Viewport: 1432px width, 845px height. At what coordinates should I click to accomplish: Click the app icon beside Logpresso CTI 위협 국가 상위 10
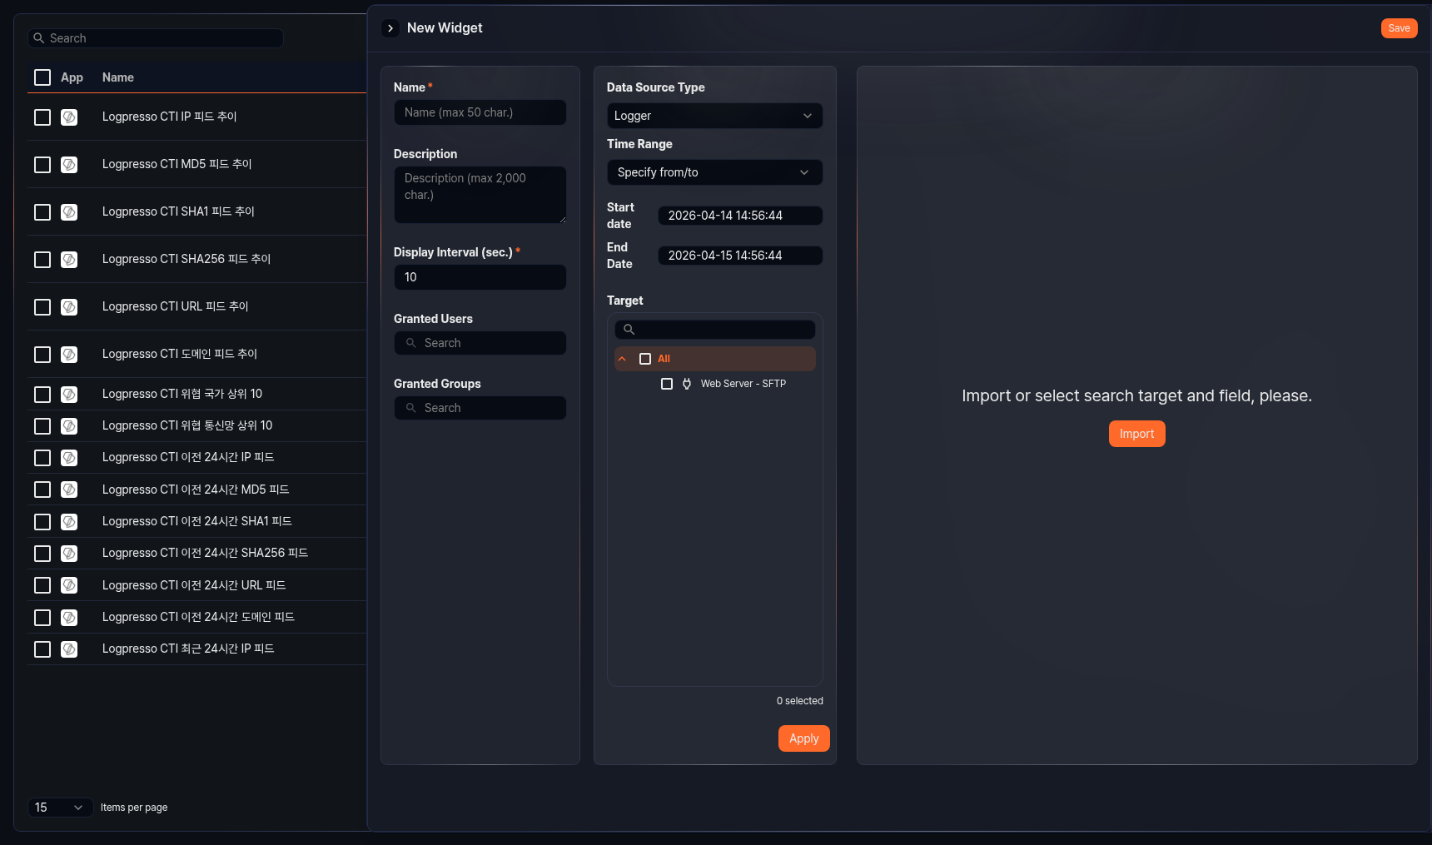(x=69, y=394)
